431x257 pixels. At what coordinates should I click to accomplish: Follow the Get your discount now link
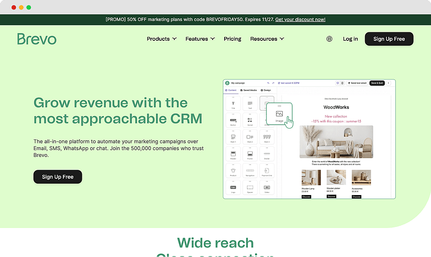pyautogui.click(x=300, y=19)
